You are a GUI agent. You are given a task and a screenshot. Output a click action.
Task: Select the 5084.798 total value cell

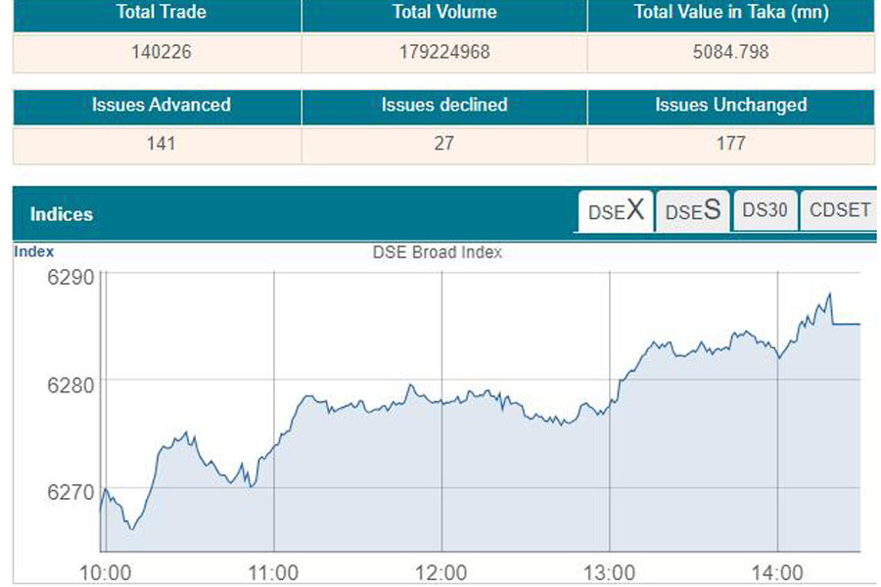(730, 53)
